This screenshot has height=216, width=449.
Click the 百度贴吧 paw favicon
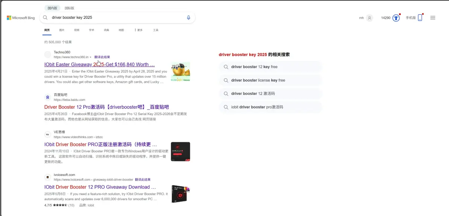[x=48, y=97]
